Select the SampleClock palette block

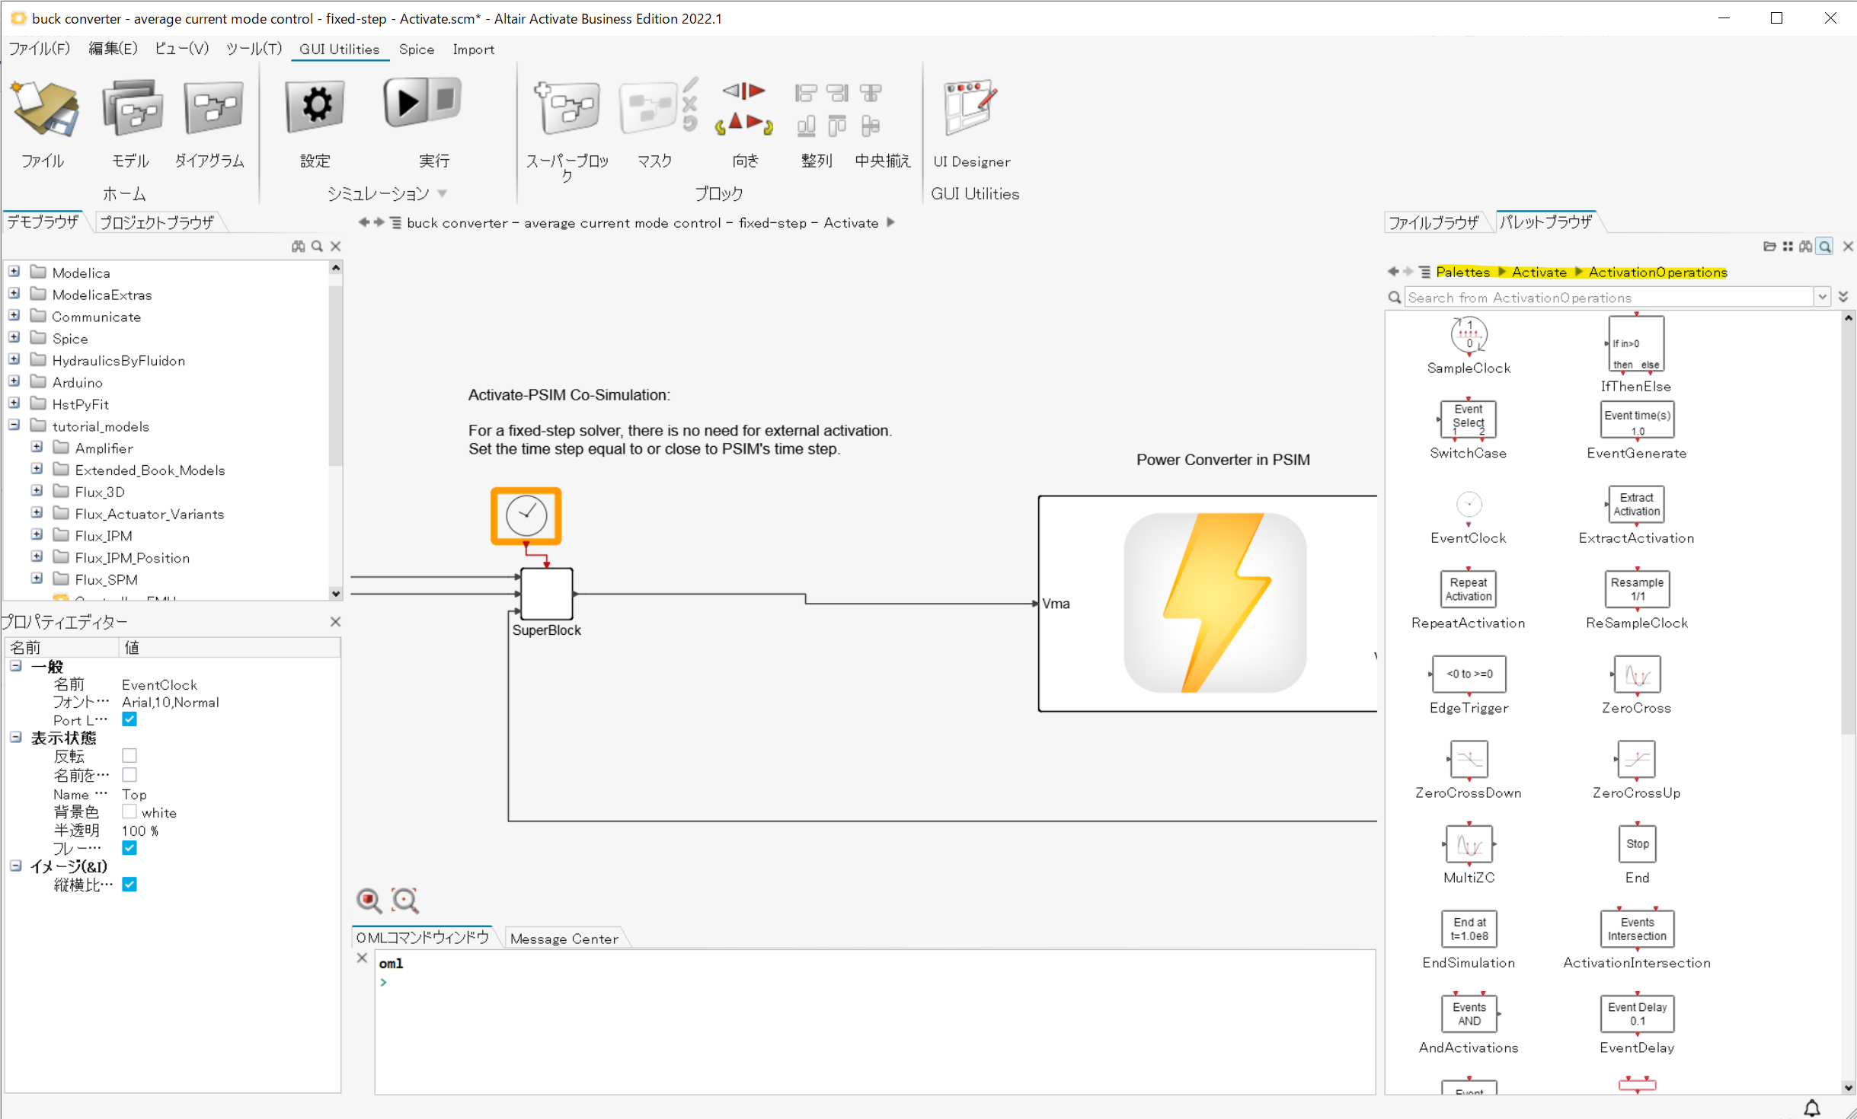coord(1468,336)
